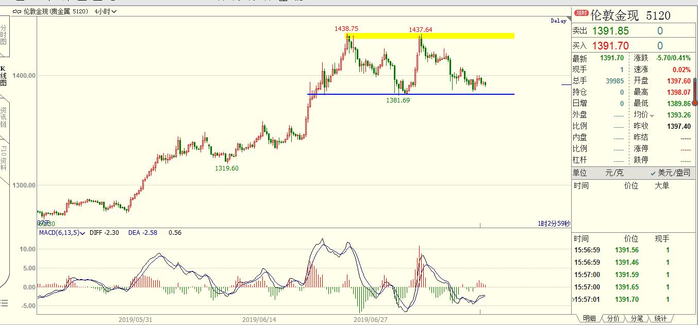Expand the 均价 dropdown arrow
The height and width of the screenshot is (325, 698).
coord(652,115)
